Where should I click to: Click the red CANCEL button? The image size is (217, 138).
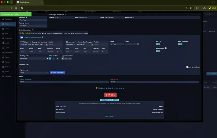[x=110, y=95]
